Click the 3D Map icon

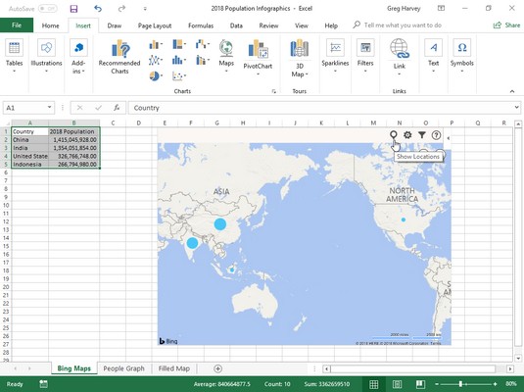[299, 49]
